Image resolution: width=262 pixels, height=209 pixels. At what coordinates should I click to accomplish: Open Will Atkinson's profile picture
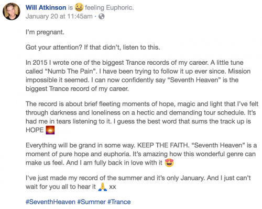point(12,11)
